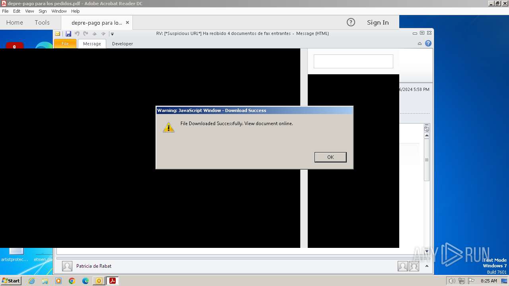
Task: Click Previous Item arrow in Outlook toolbar
Action: (x=95, y=34)
